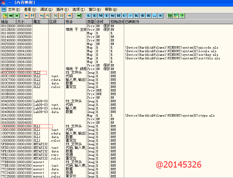Open the Log window L button

(89, 16)
